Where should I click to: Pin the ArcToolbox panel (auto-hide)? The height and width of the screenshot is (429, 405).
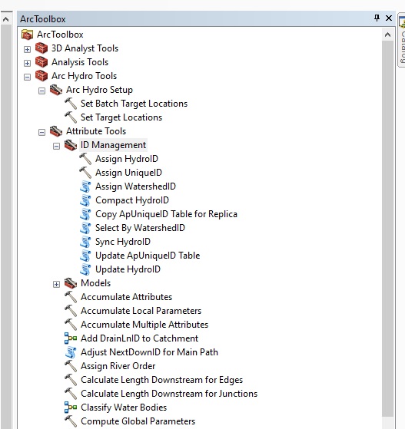(x=377, y=18)
